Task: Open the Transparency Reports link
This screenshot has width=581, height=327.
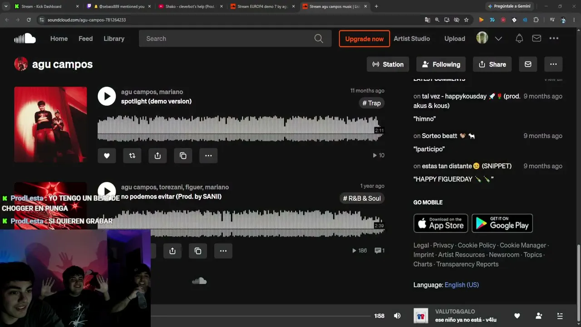Action: pos(468,264)
